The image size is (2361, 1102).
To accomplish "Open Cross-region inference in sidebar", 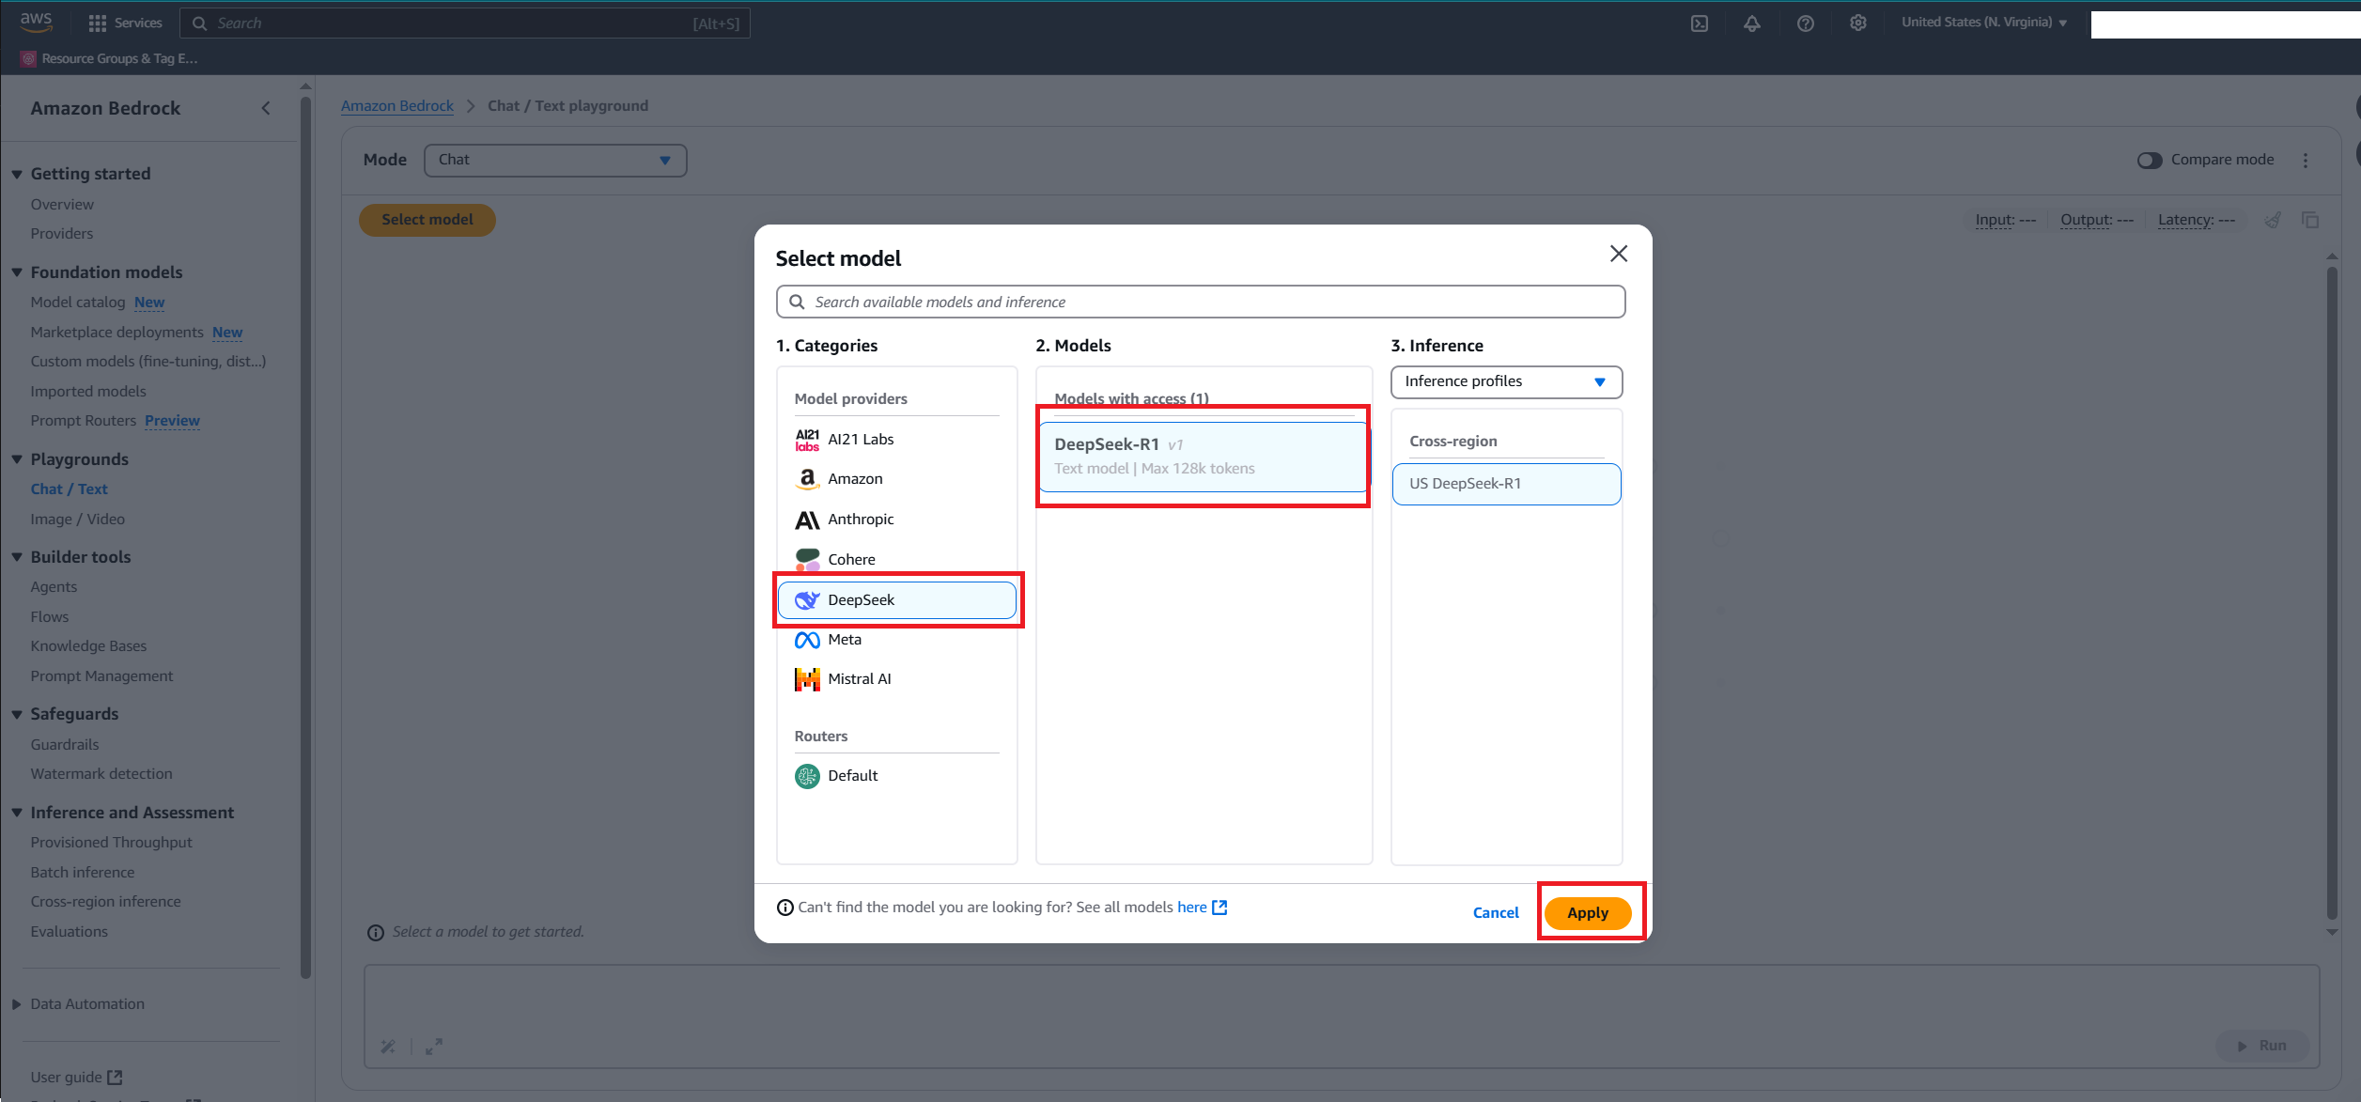I will point(105,902).
